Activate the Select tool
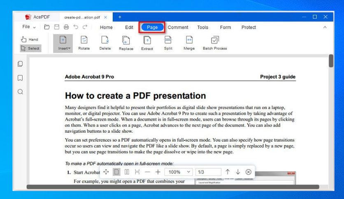Viewport: 344px width, 199px height. (30, 48)
